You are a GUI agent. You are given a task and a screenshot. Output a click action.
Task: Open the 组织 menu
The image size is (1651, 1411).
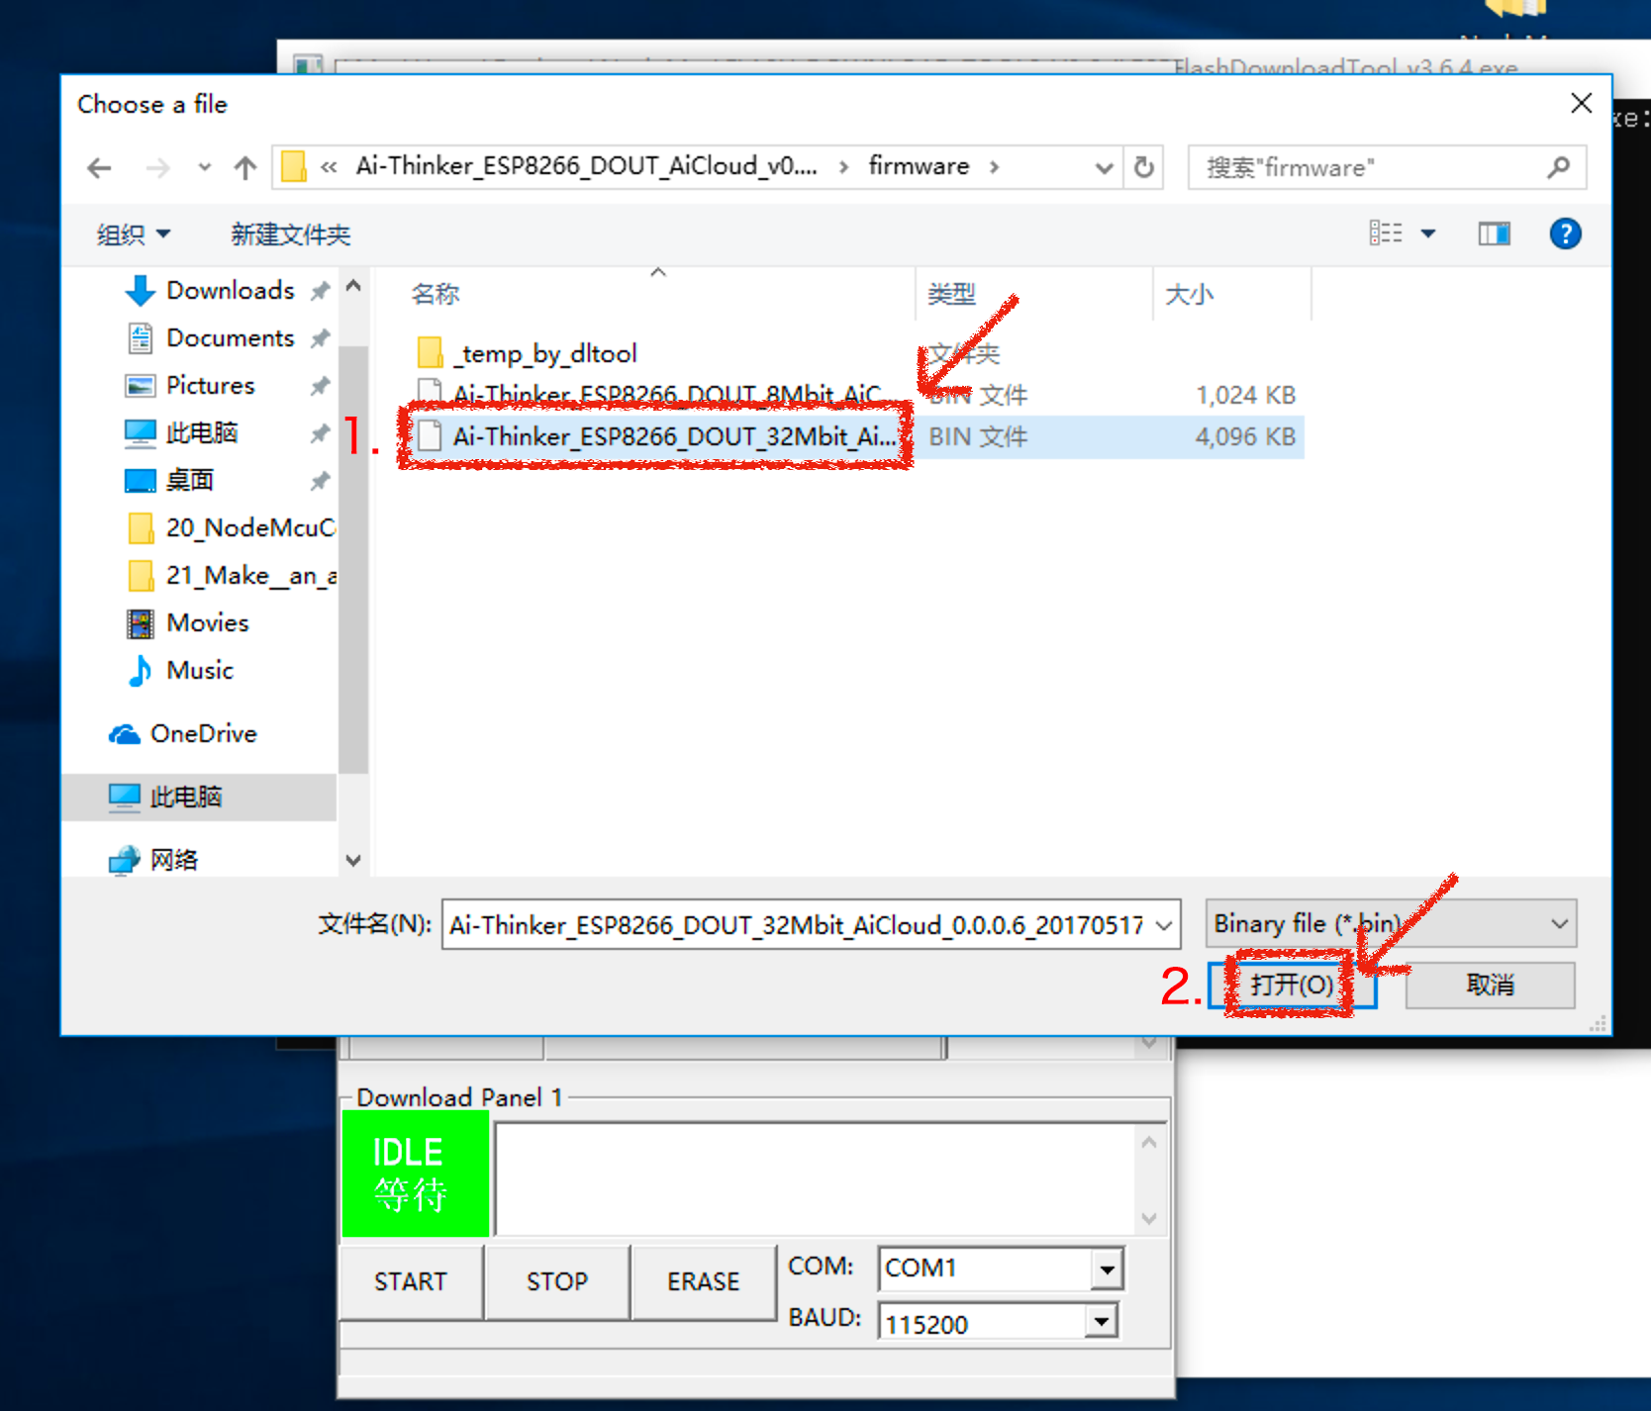(133, 235)
